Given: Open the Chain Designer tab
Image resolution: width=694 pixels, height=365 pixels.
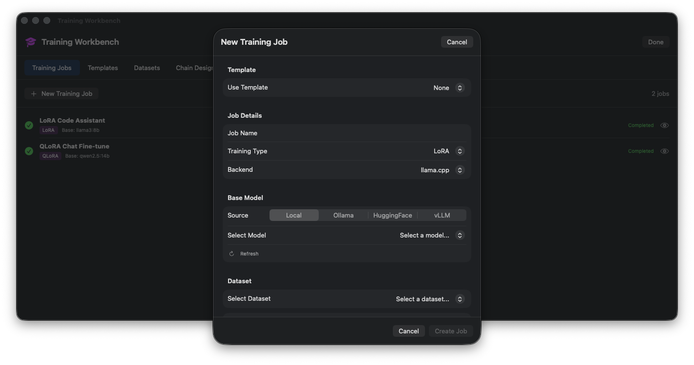Looking at the screenshot, I should pos(195,68).
